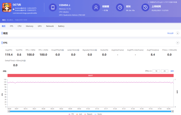Click the 重置 reset link next to FPS thresholds
This screenshot has height=115, width=181.
point(172,71)
